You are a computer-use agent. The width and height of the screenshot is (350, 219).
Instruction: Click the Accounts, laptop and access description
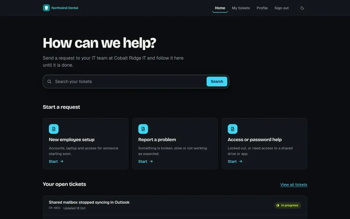[x=83, y=151]
